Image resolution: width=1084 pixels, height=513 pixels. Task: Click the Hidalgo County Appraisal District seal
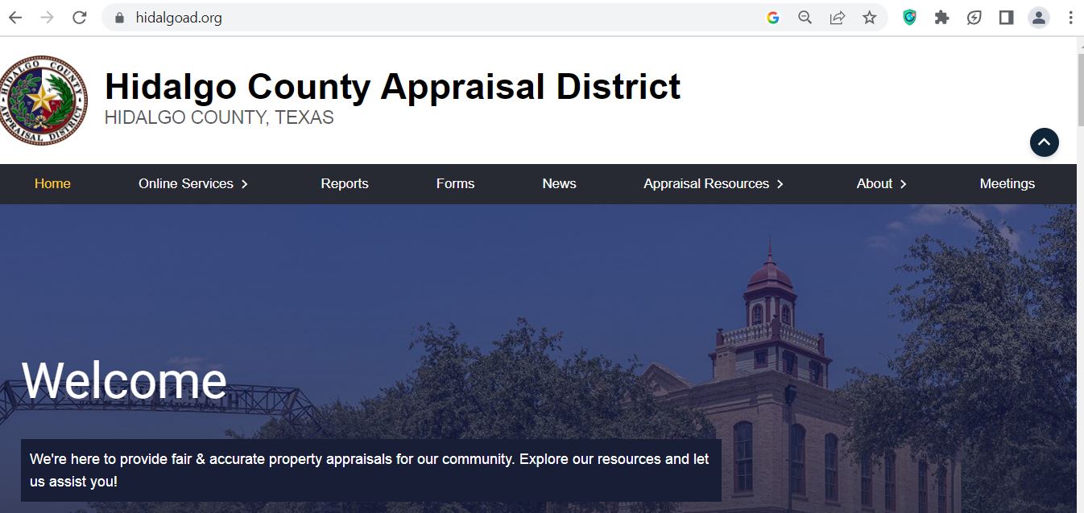point(43,101)
